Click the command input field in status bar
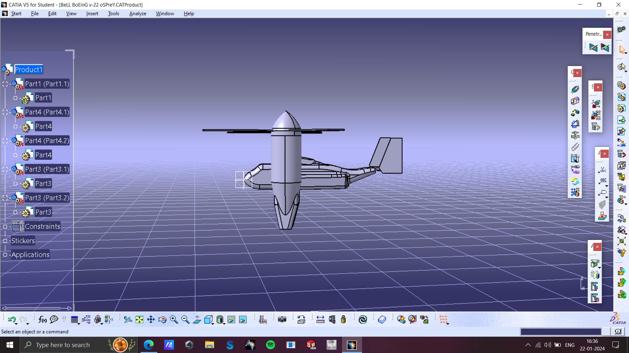Screen dimensions: 629x353 pyautogui.click(x=561, y=331)
